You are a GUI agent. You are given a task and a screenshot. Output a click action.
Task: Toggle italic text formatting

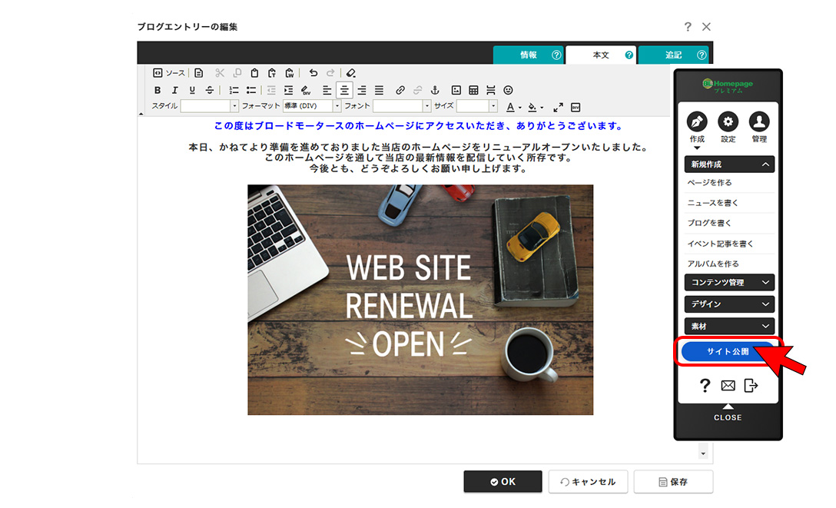[174, 90]
